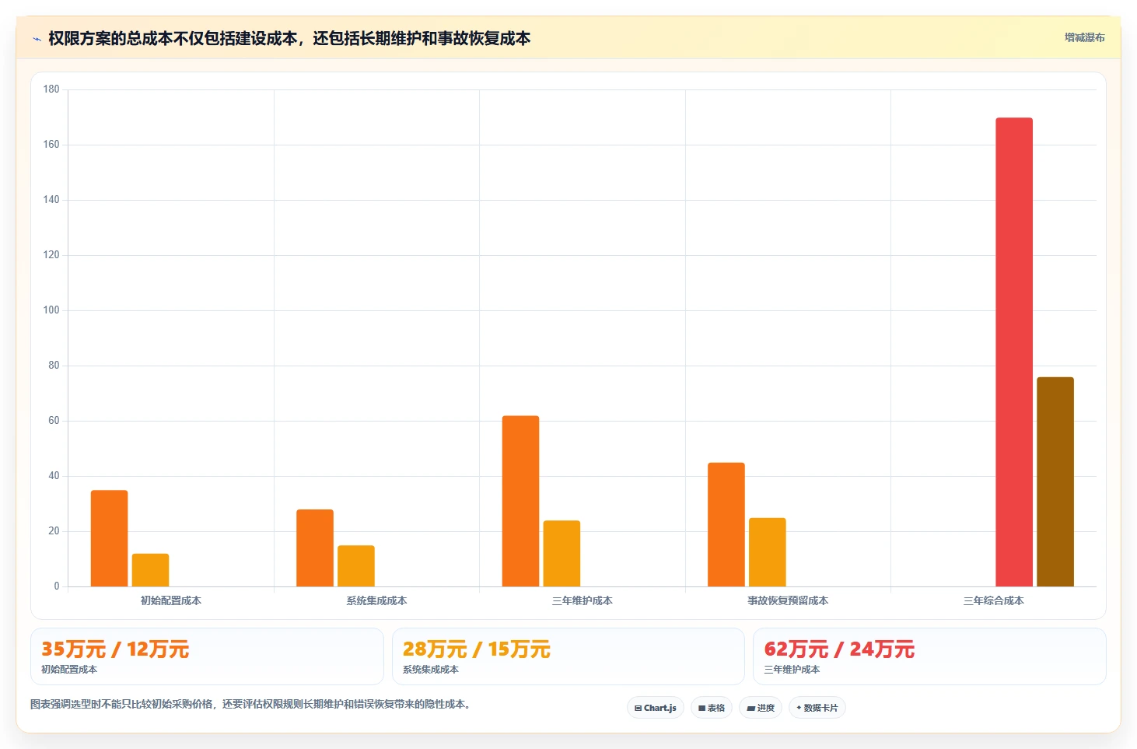This screenshot has width=1137, height=749.
Task: Click the Chart.js tag pill
Action: point(656,708)
